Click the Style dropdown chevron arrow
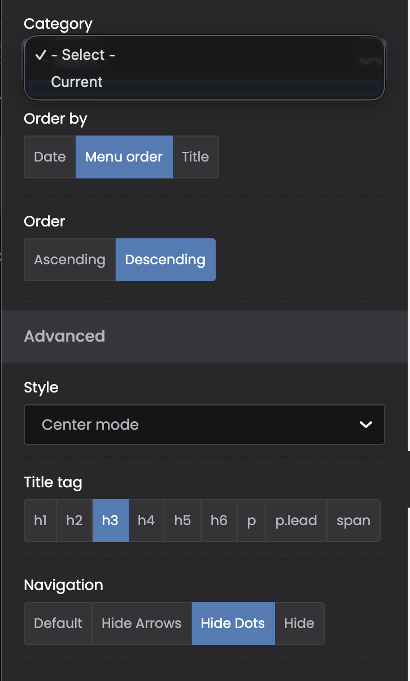The width and height of the screenshot is (410, 681). pos(366,425)
